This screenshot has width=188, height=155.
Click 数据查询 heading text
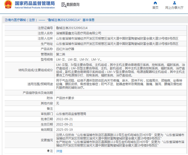(73, 5)
